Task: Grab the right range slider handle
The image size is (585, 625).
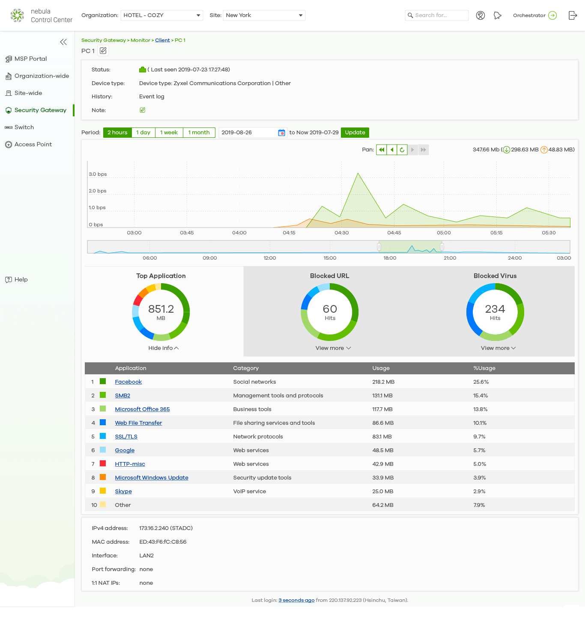Action: point(442,247)
